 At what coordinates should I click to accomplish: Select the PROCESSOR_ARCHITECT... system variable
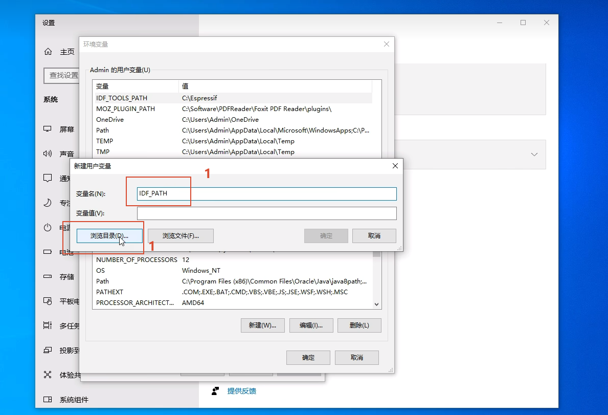(233, 302)
